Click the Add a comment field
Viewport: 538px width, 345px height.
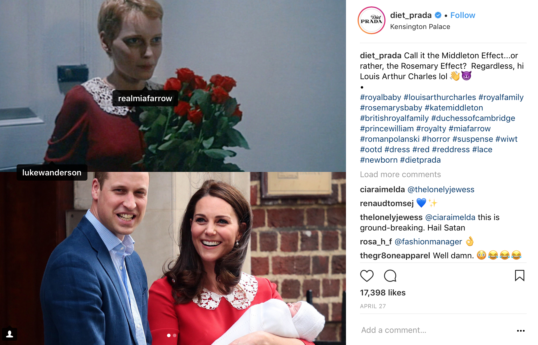[436, 330]
